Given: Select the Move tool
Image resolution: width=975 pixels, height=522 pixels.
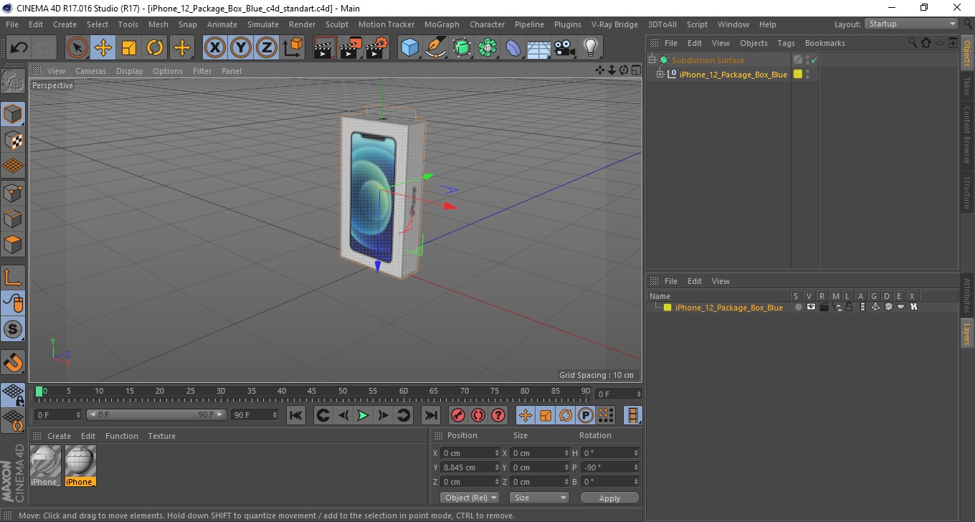Looking at the screenshot, I should [103, 48].
